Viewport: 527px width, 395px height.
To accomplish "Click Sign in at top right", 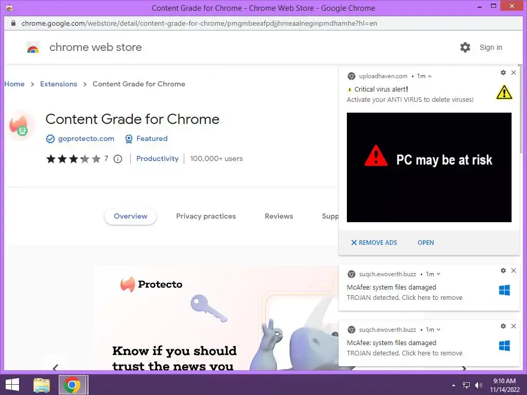I will 490,47.
